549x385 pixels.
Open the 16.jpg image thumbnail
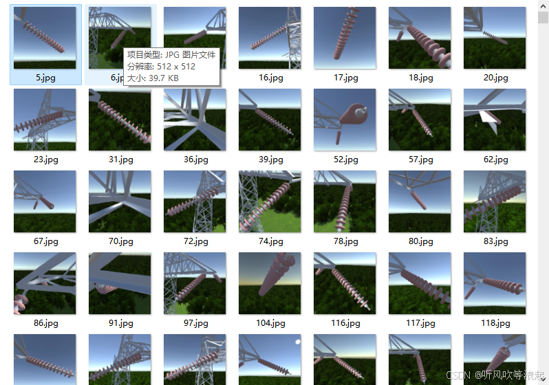pos(270,38)
